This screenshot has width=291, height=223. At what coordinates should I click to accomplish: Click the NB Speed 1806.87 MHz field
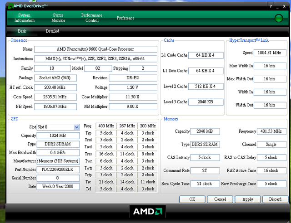coord(55,107)
